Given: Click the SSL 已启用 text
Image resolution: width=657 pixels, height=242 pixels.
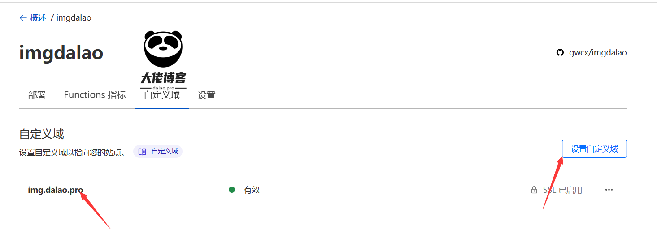Looking at the screenshot, I should (x=562, y=190).
